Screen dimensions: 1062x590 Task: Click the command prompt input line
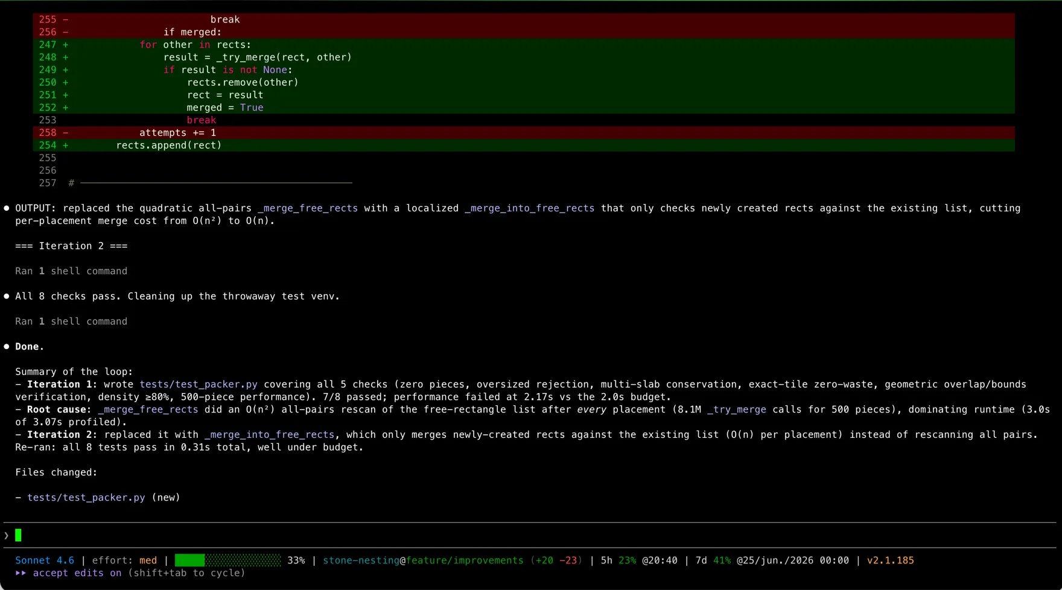coord(531,535)
